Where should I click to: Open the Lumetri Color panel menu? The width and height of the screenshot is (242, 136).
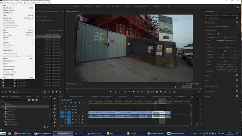pos(216,11)
